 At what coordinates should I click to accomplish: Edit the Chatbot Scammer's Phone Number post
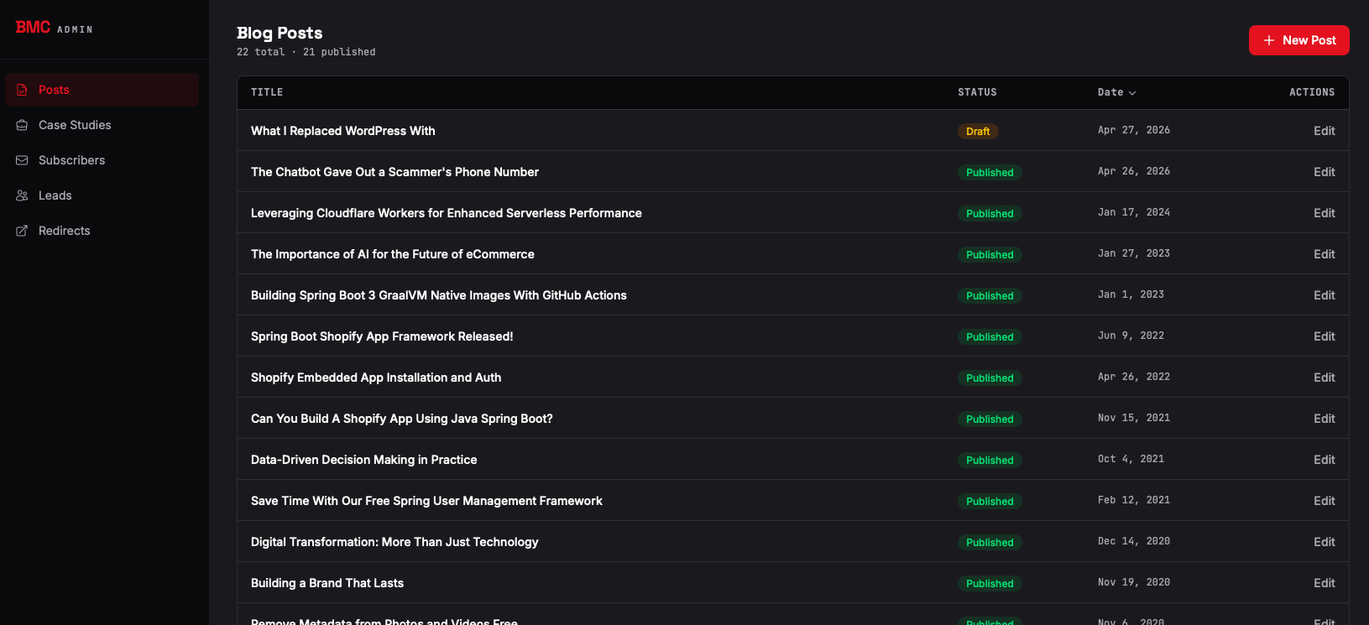[x=1324, y=172]
